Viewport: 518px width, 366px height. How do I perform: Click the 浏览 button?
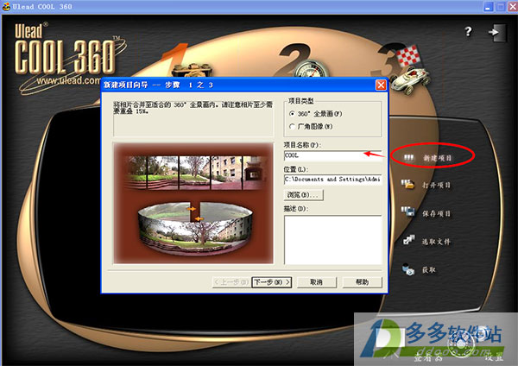[x=303, y=195]
